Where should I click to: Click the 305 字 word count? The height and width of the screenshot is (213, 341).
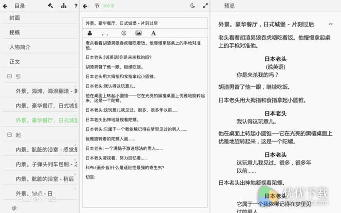pyautogui.click(x=109, y=6)
